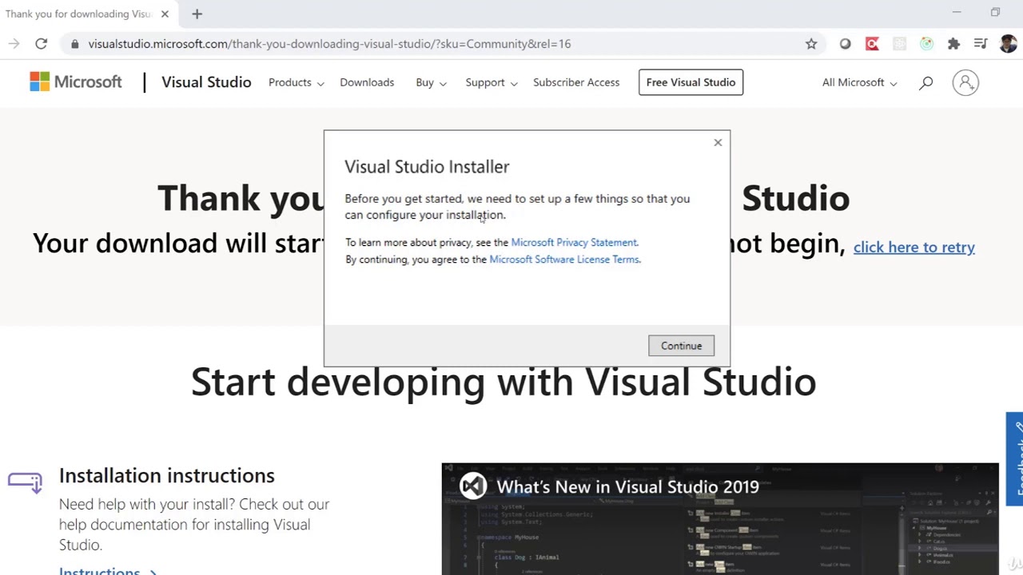The height and width of the screenshot is (575, 1023).
Task: Select the 'Thank you for downloading' tab
Action: (78, 14)
